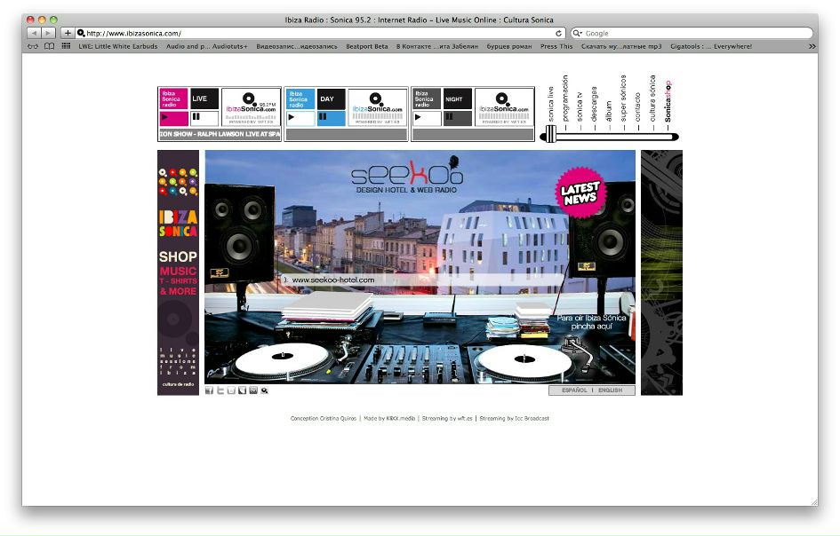Select 'descargas' from the vertical menu
Viewport: 840px width, 536px height.
click(x=594, y=103)
